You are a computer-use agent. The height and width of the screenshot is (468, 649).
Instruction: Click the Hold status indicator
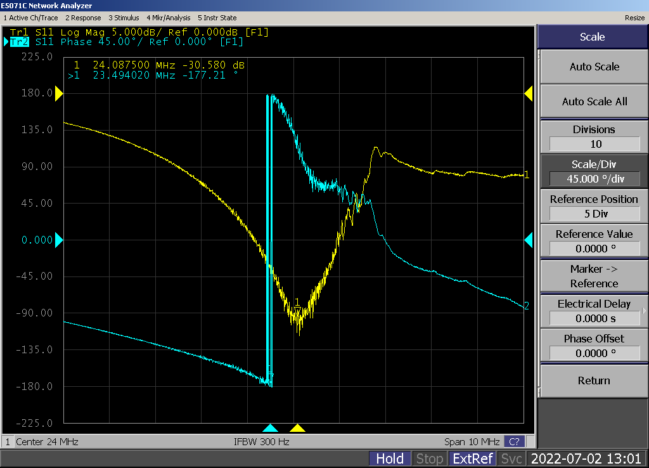click(390, 458)
